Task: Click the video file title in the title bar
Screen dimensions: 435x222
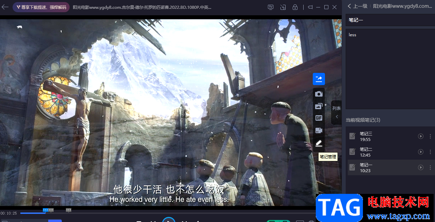Action: 142,7
